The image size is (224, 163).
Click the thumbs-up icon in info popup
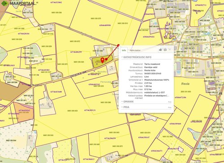point(160,49)
